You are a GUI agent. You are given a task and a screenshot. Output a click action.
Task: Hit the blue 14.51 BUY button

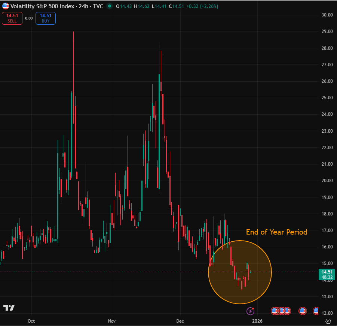point(46,18)
